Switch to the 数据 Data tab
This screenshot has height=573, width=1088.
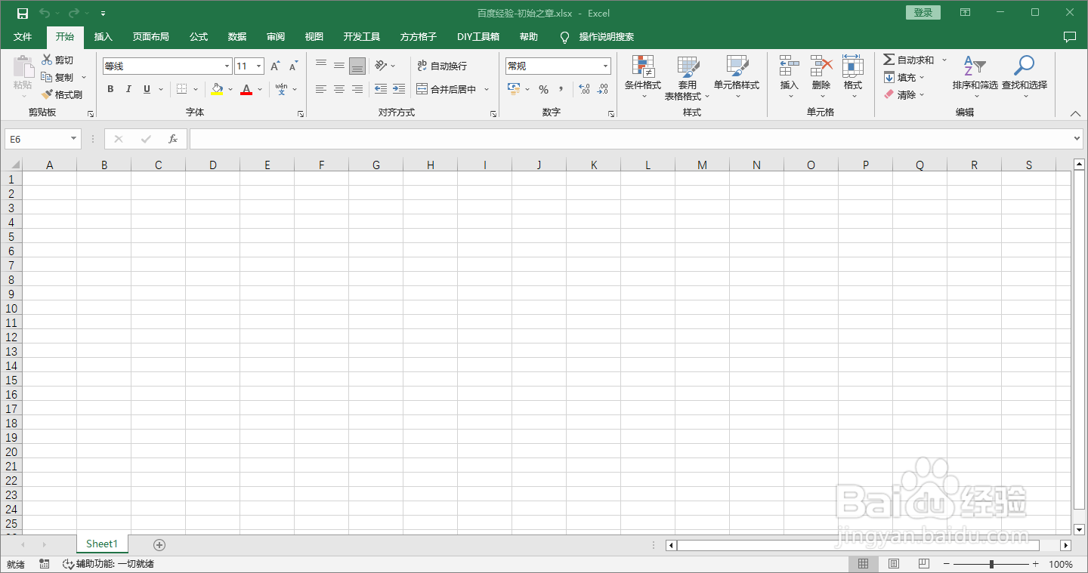[x=237, y=36]
